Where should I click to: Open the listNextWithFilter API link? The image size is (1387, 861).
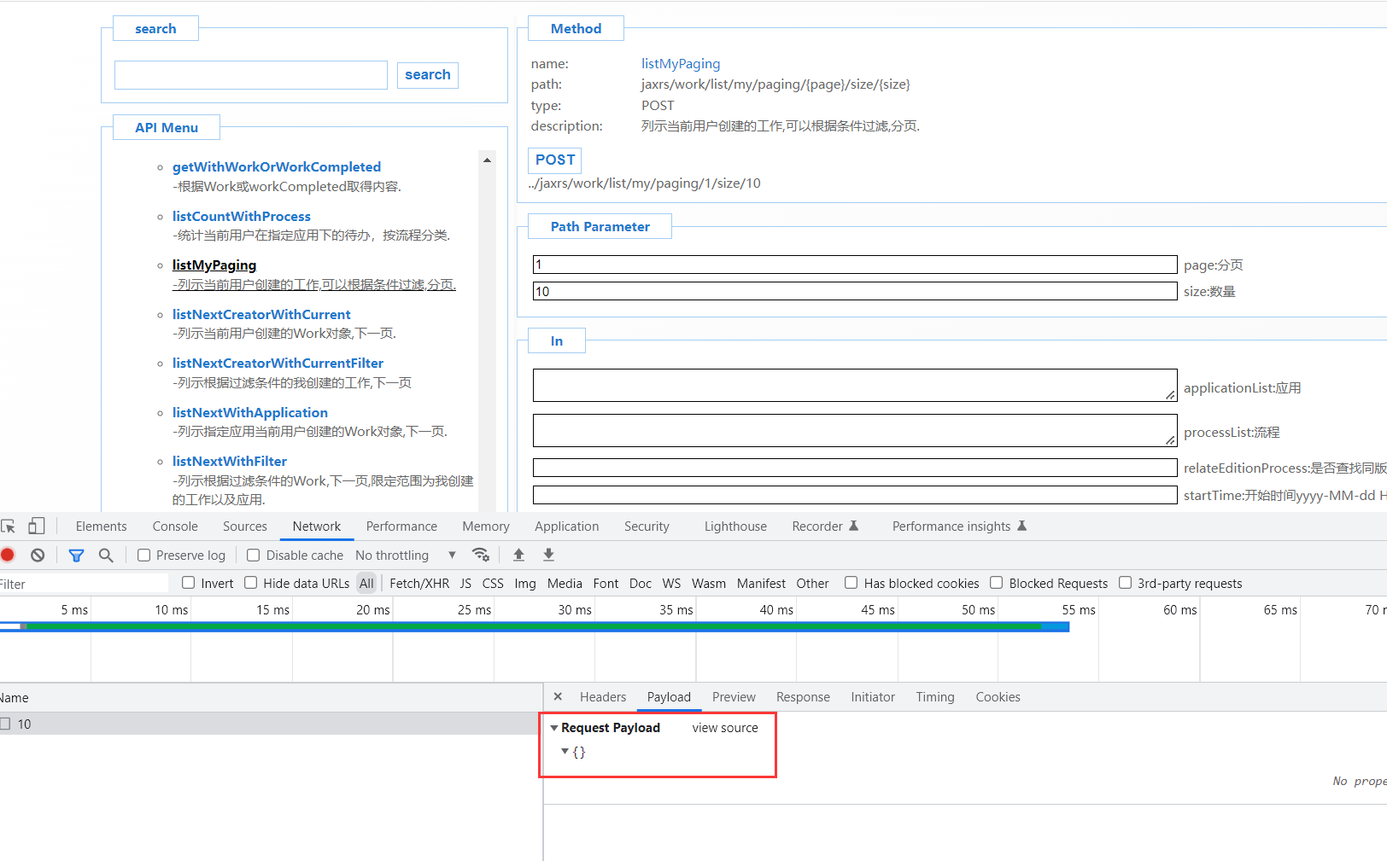pos(229,462)
